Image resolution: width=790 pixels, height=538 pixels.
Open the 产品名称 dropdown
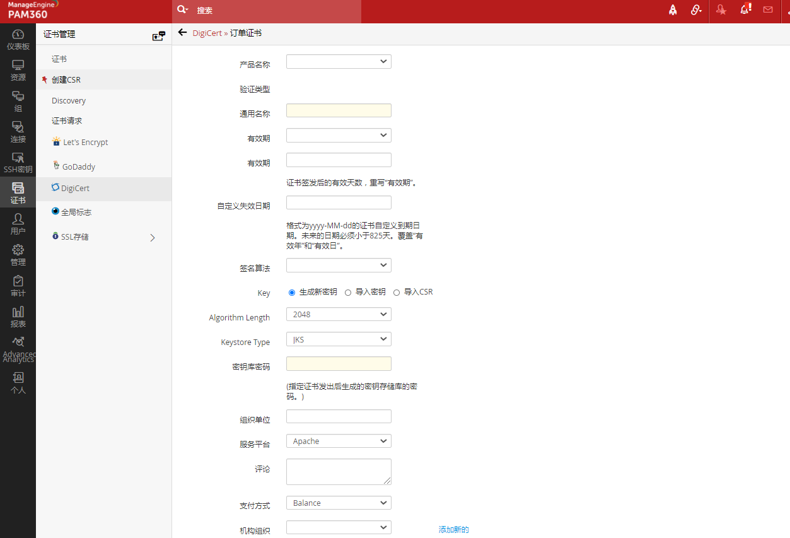[x=339, y=62]
